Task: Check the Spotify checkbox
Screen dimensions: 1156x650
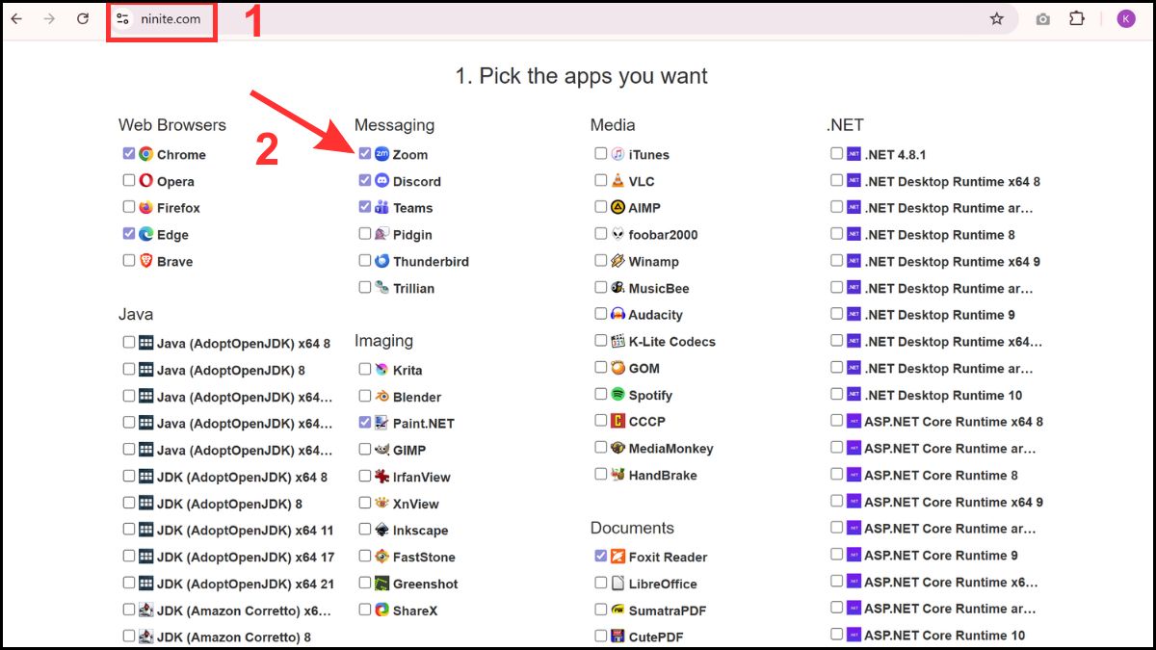Action: coord(601,394)
